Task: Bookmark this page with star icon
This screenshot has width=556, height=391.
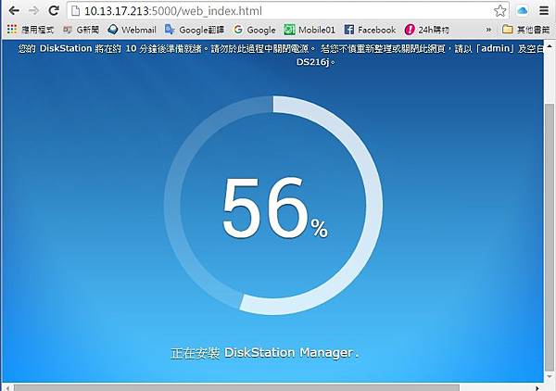Action: (499, 11)
